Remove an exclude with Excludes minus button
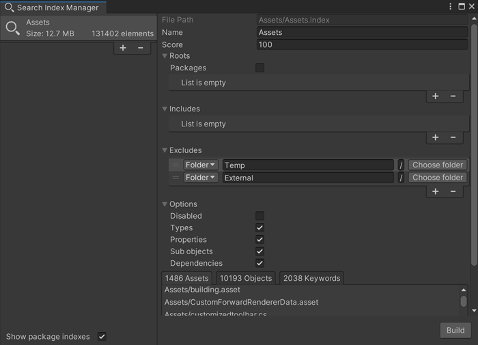The width and height of the screenshot is (478, 345). [x=453, y=191]
